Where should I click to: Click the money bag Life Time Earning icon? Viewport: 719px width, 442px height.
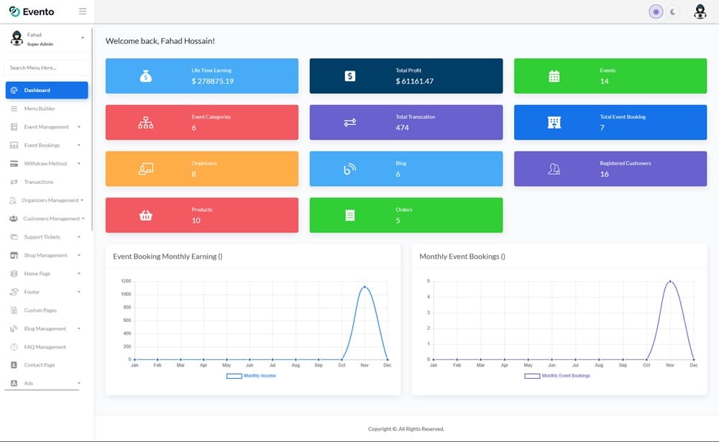coord(145,76)
